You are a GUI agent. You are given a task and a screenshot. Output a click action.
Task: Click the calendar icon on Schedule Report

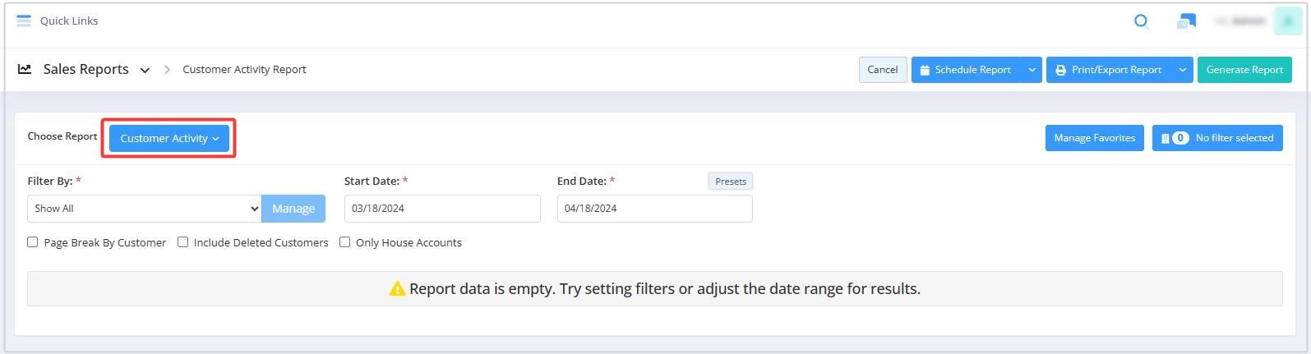click(x=925, y=70)
